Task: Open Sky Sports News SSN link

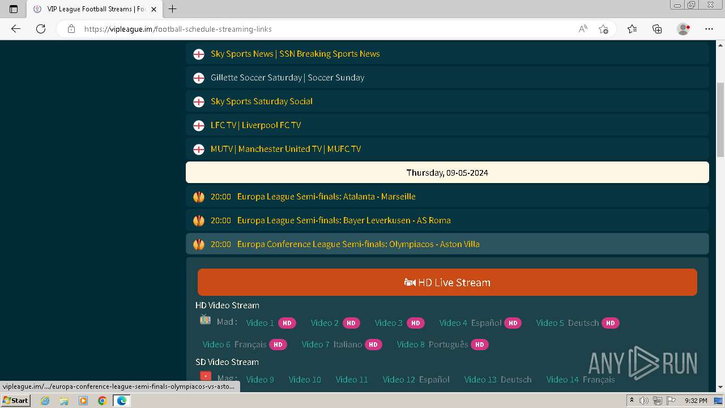Action: (x=295, y=54)
